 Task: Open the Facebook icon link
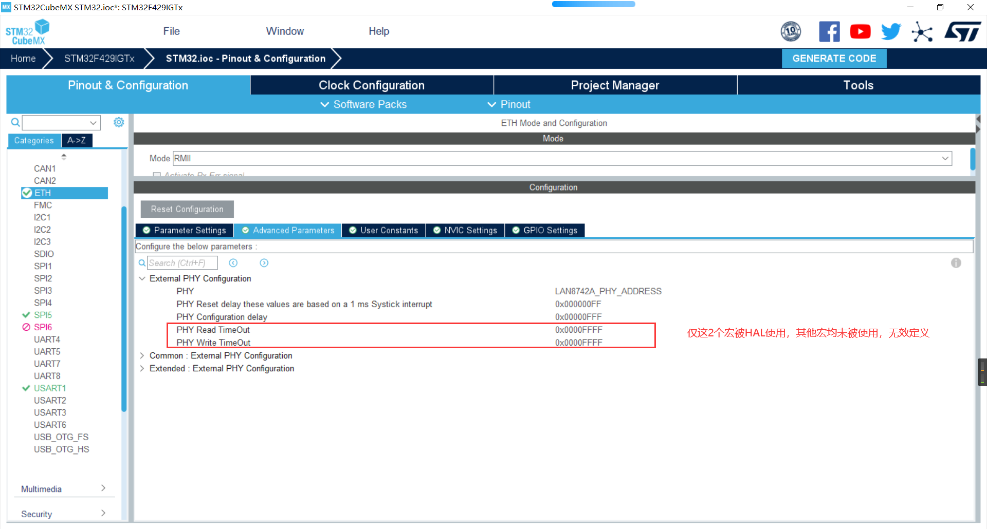829,32
